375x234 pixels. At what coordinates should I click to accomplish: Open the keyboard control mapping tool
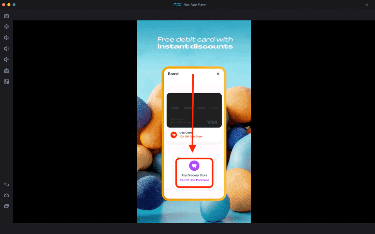7,16
